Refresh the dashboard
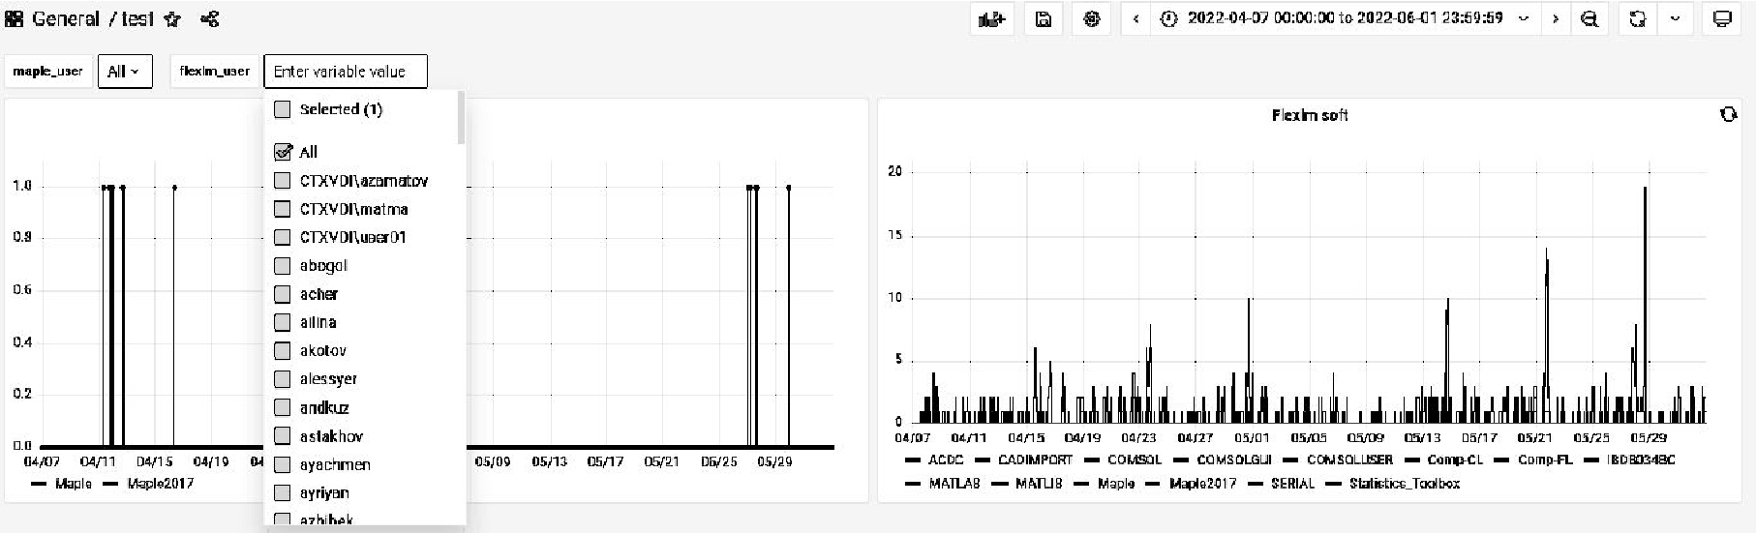This screenshot has width=1756, height=534. 1637,19
